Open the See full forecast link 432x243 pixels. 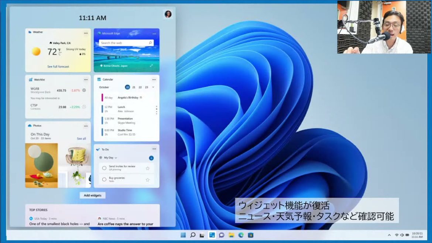(58, 67)
